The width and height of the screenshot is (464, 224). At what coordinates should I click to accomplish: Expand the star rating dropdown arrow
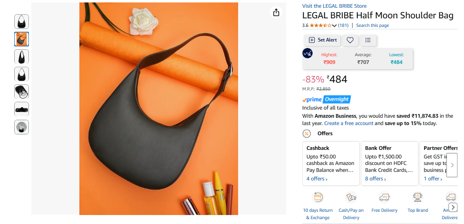335,26
